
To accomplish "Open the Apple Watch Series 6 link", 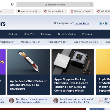I will [x=86, y=42].
